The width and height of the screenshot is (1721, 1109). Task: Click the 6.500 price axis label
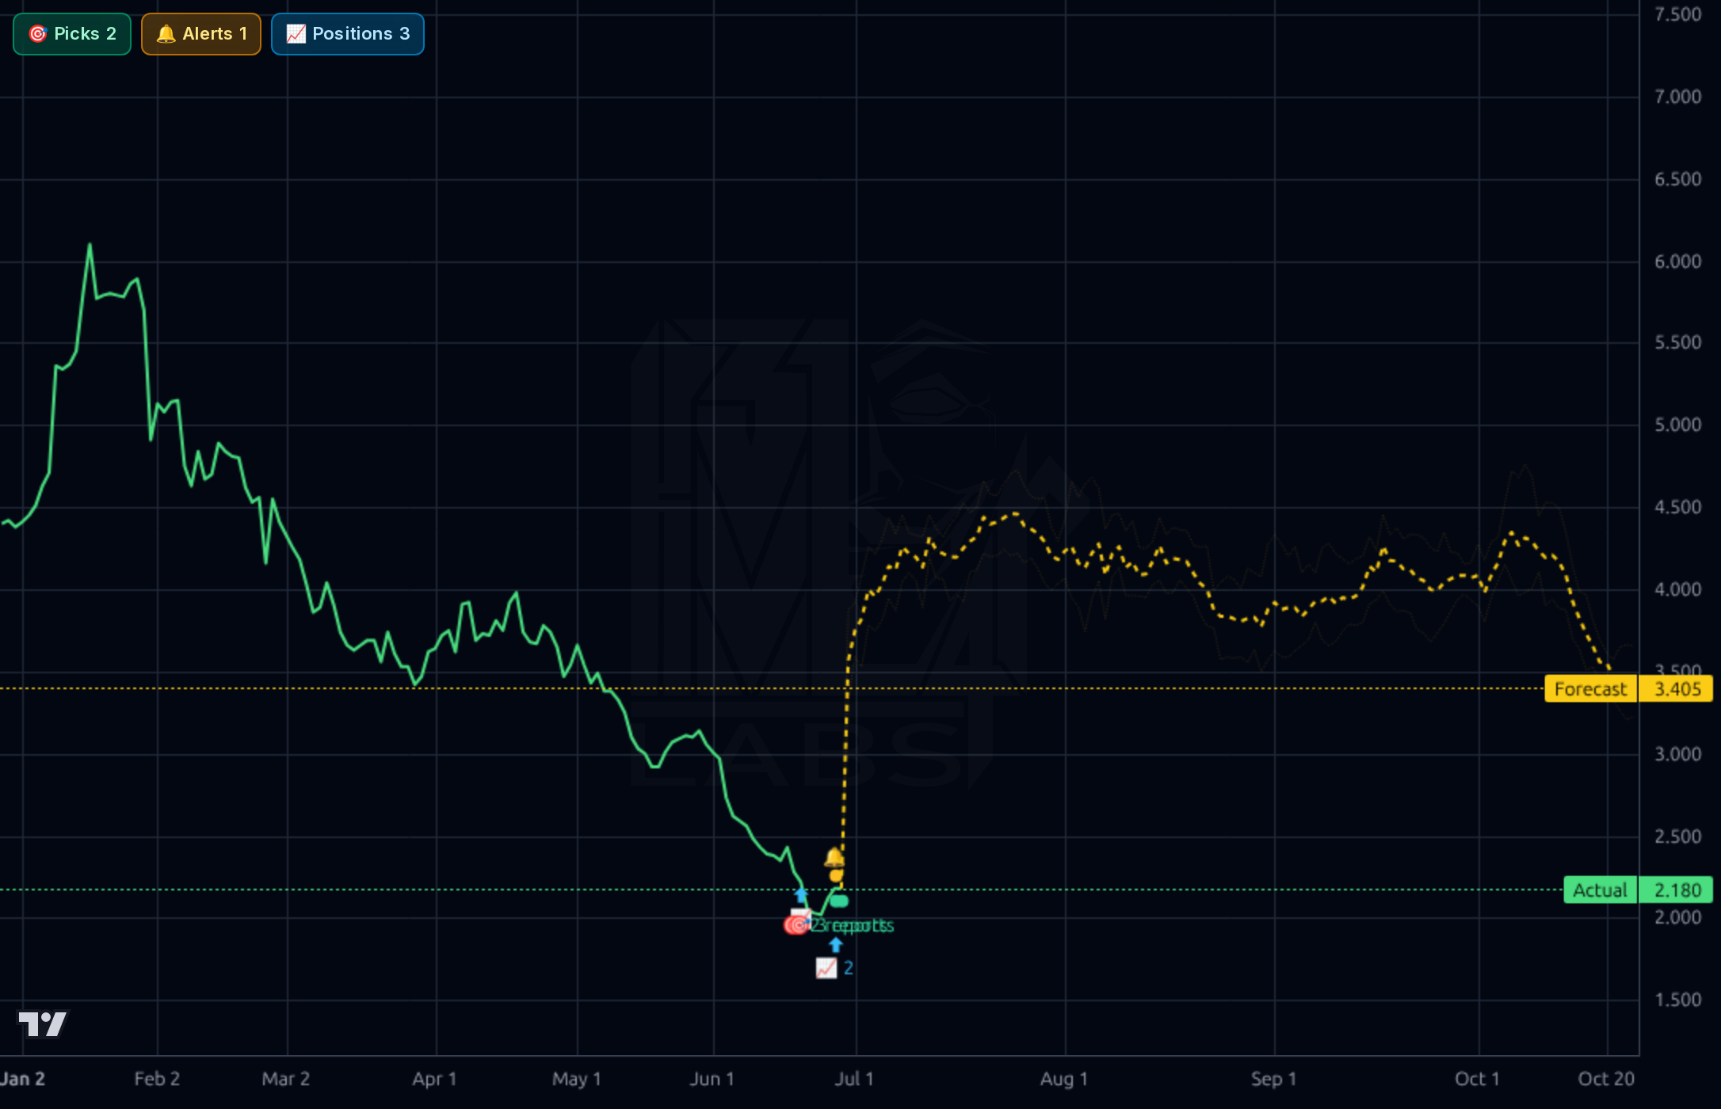[1677, 179]
